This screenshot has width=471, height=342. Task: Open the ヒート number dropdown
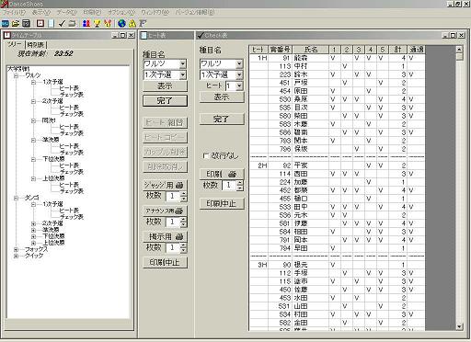click(239, 85)
